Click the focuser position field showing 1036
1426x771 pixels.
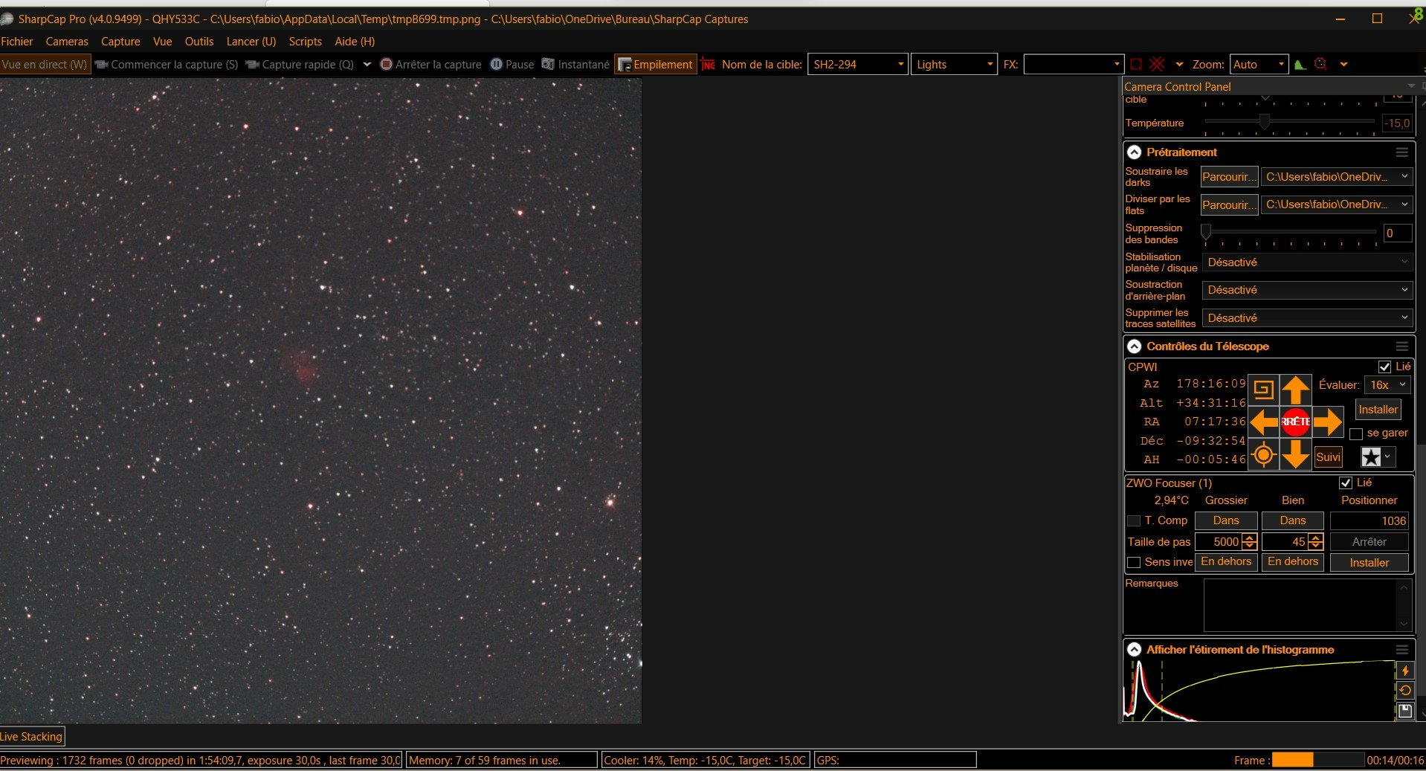[1369, 520]
